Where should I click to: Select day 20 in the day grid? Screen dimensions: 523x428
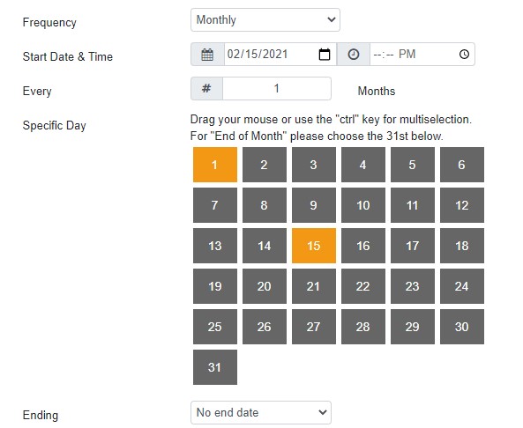pyautogui.click(x=265, y=286)
